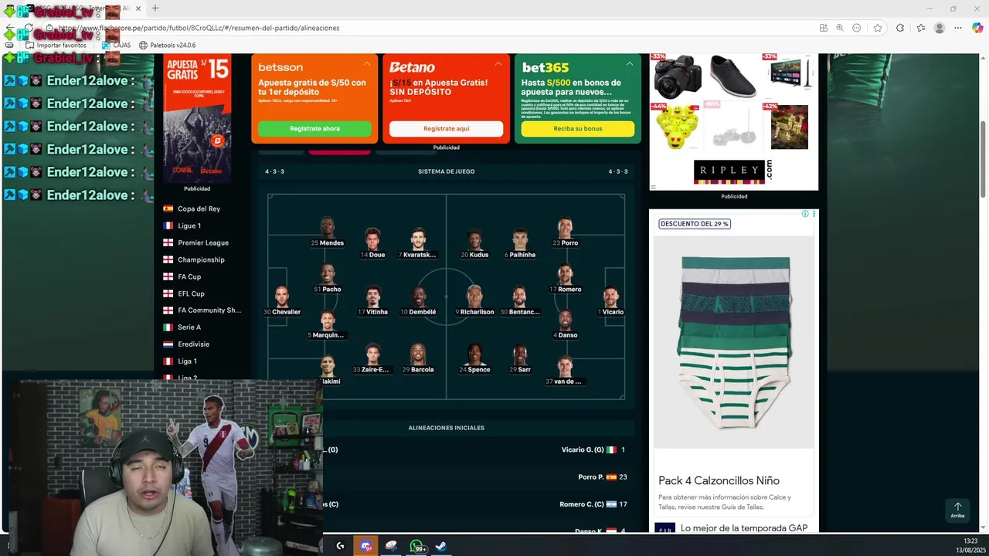989x556 pixels.
Task: Click Italy flag beside Serie A
Action: click(x=168, y=327)
